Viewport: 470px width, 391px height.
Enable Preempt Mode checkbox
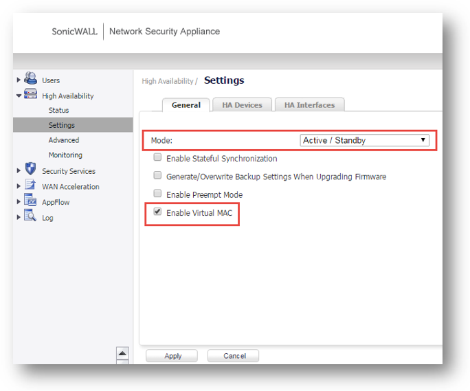click(157, 194)
